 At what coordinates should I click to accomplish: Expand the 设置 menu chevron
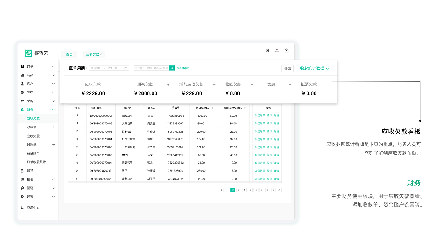pyautogui.click(x=54, y=197)
